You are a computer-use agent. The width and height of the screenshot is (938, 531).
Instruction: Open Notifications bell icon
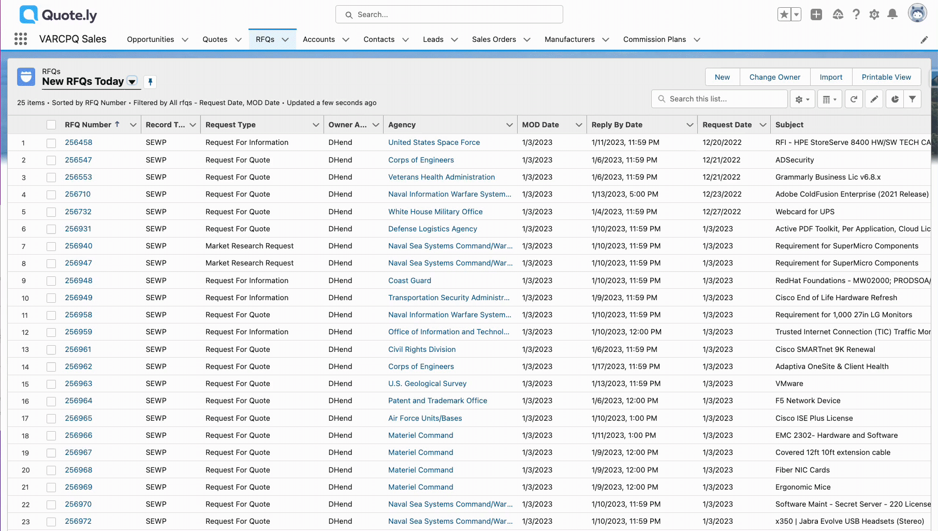pos(892,14)
